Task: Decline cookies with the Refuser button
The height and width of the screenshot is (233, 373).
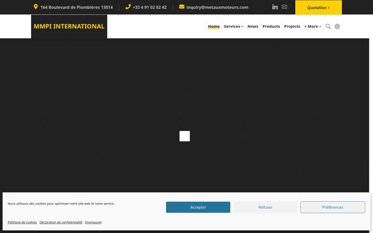Action: 265,207
